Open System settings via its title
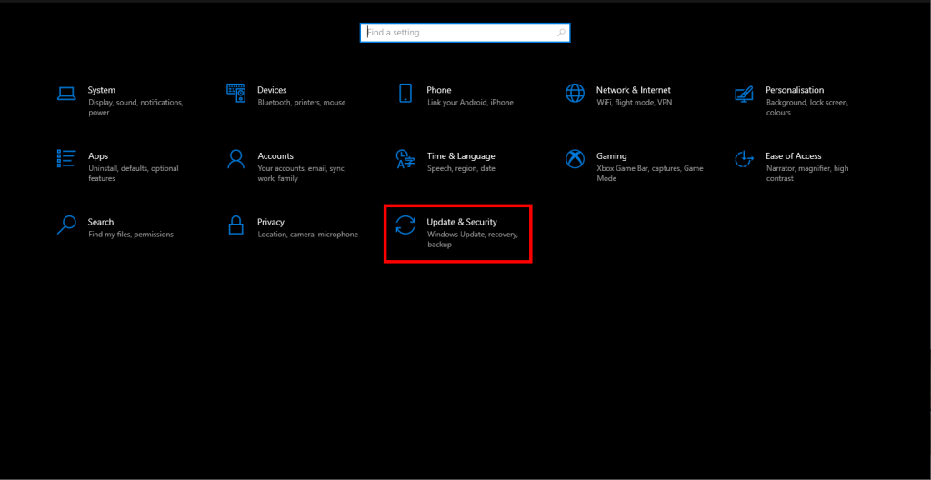This screenshot has width=931, height=480. [x=102, y=90]
